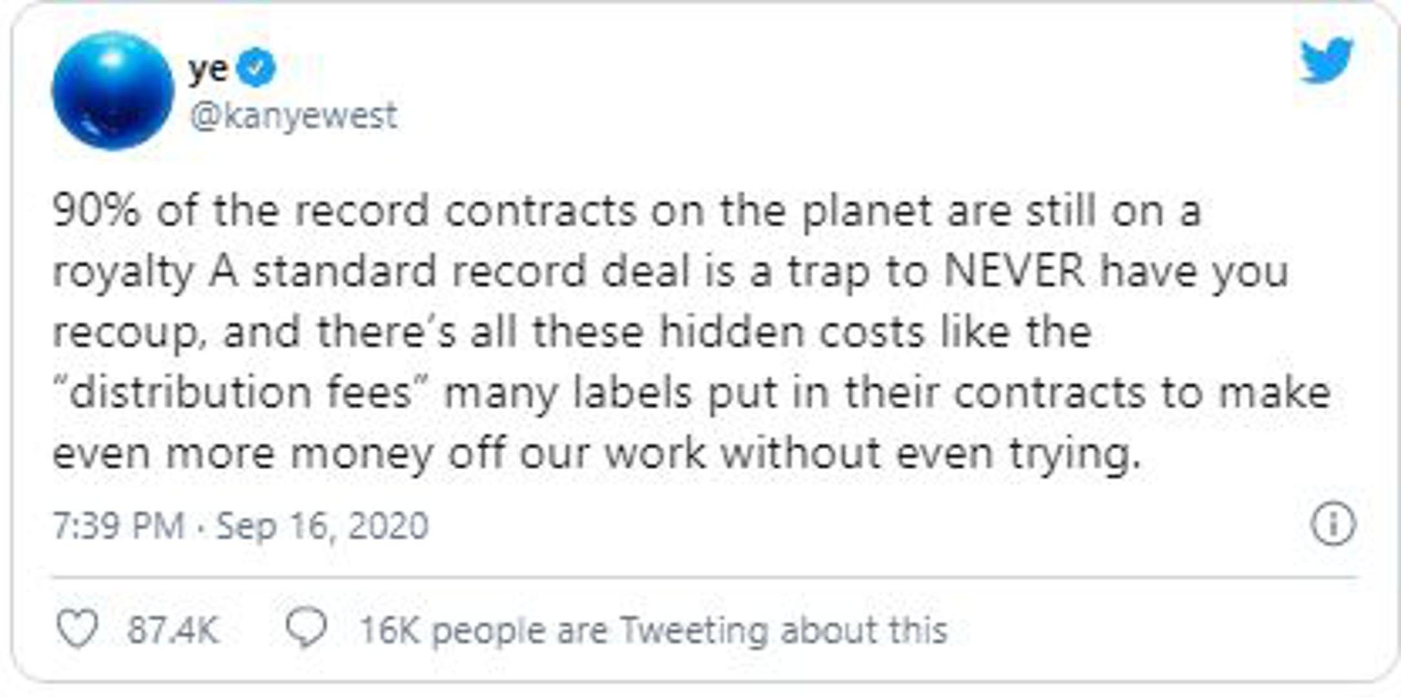The image size is (1401, 697).
Task: Open the tweet info circle icon
Action: click(1333, 523)
